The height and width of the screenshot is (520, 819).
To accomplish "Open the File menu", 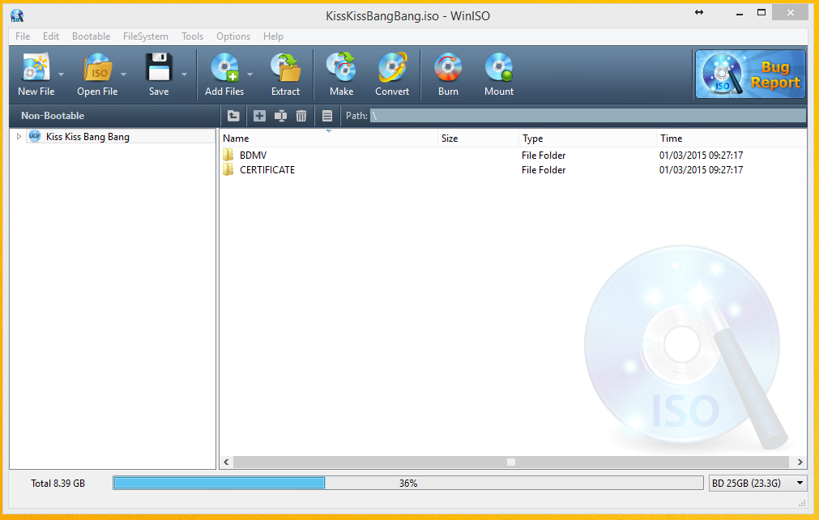I will coord(23,36).
